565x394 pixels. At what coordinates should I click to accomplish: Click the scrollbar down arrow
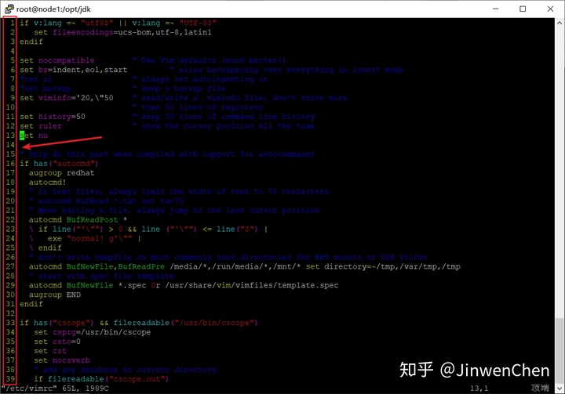click(560, 389)
